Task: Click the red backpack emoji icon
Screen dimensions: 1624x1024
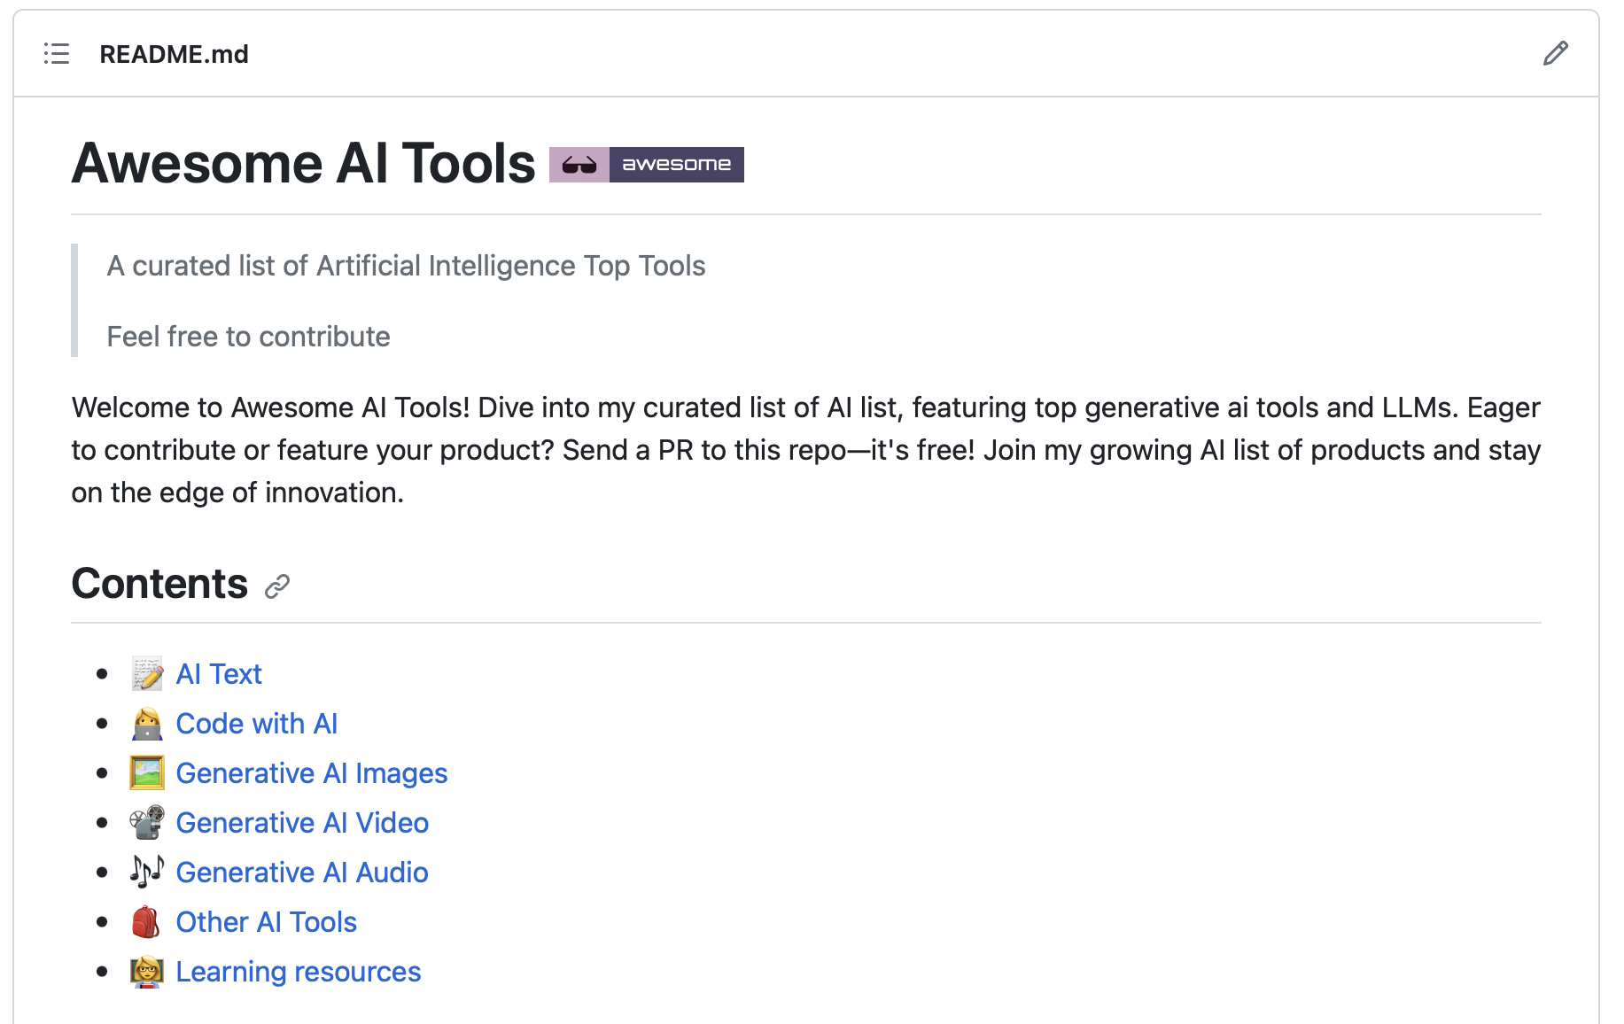Action: [x=147, y=922]
